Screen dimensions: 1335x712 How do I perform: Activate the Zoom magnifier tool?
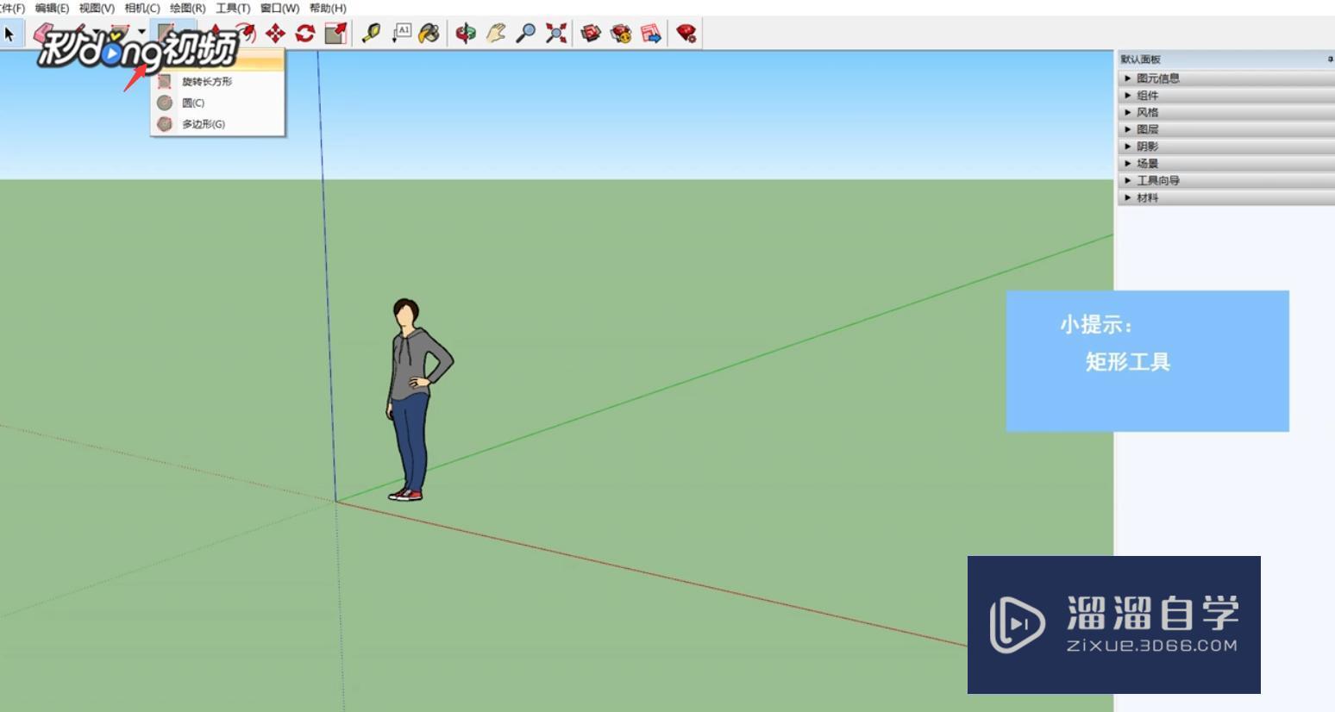click(x=523, y=34)
